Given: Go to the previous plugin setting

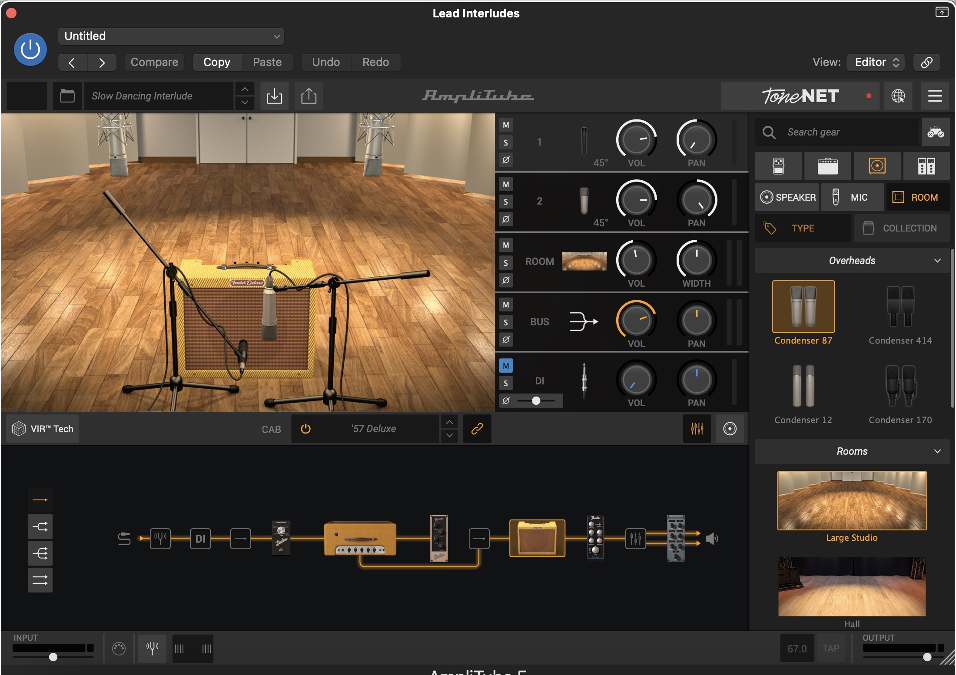Looking at the screenshot, I should coord(72,63).
